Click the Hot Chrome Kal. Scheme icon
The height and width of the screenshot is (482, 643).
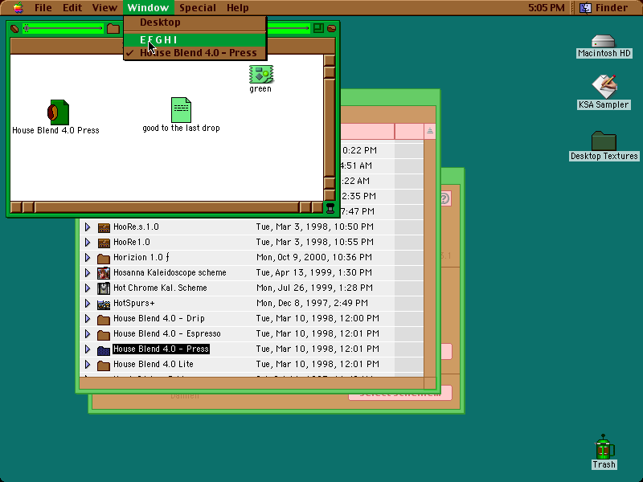(104, 288)
